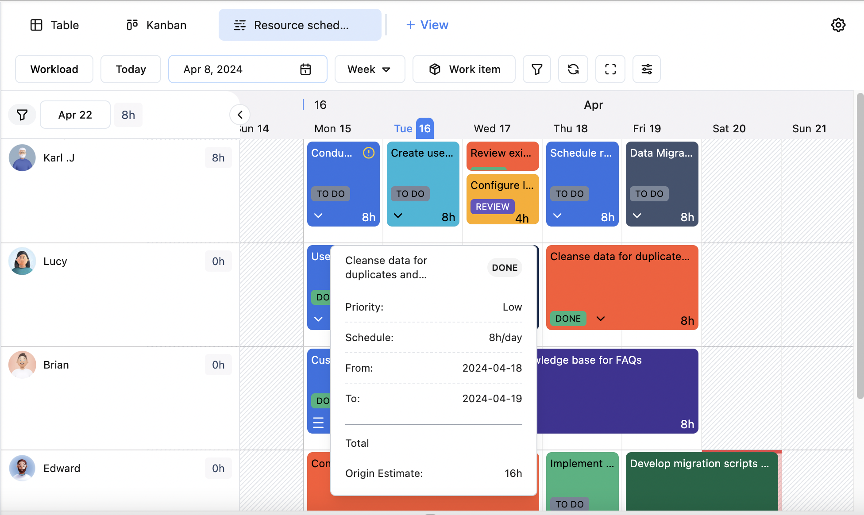Click the refresh/sync icon
The width and height of the screenshot is (864, 515).
tap(573, 69)
